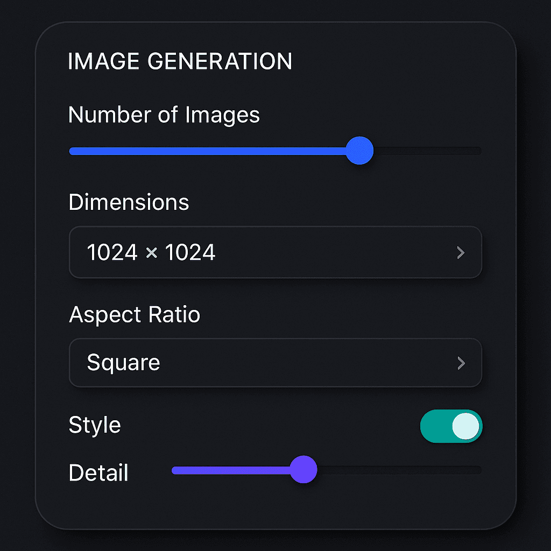The image size is (551, 551).
Task: Select the IMAGE GENERATION heading
Action: coord(180,61)
